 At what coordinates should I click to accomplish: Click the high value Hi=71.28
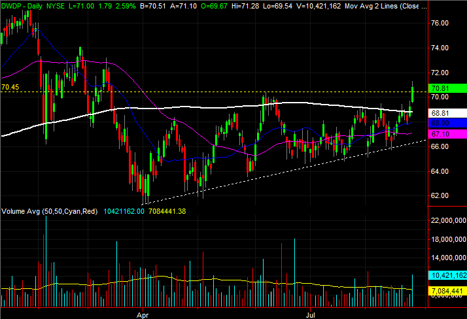click(x=245, y=6)
